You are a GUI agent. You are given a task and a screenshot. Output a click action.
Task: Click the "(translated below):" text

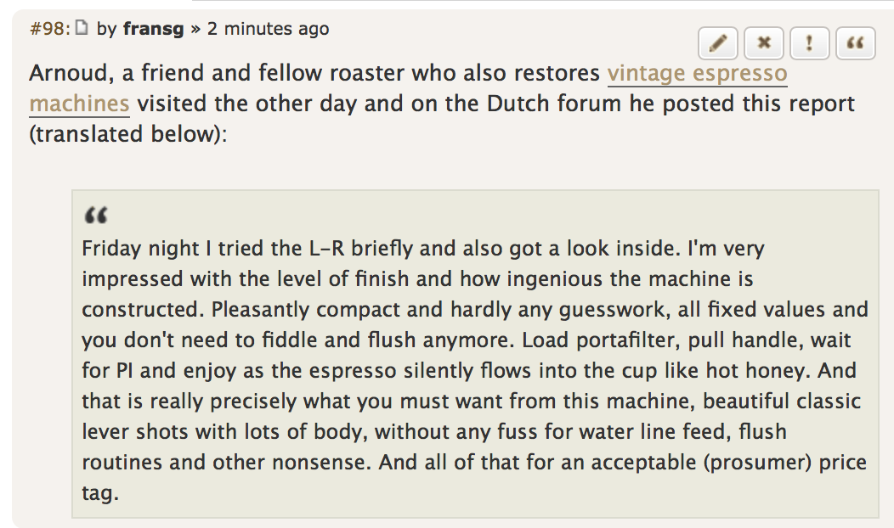pos(128,134)
